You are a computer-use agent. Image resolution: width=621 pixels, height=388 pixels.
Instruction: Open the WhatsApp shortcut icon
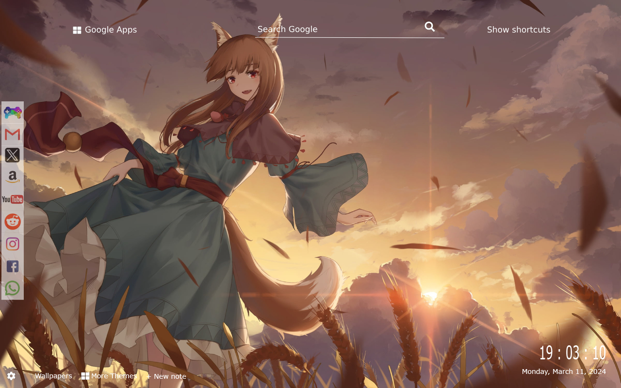pos(13,288)
